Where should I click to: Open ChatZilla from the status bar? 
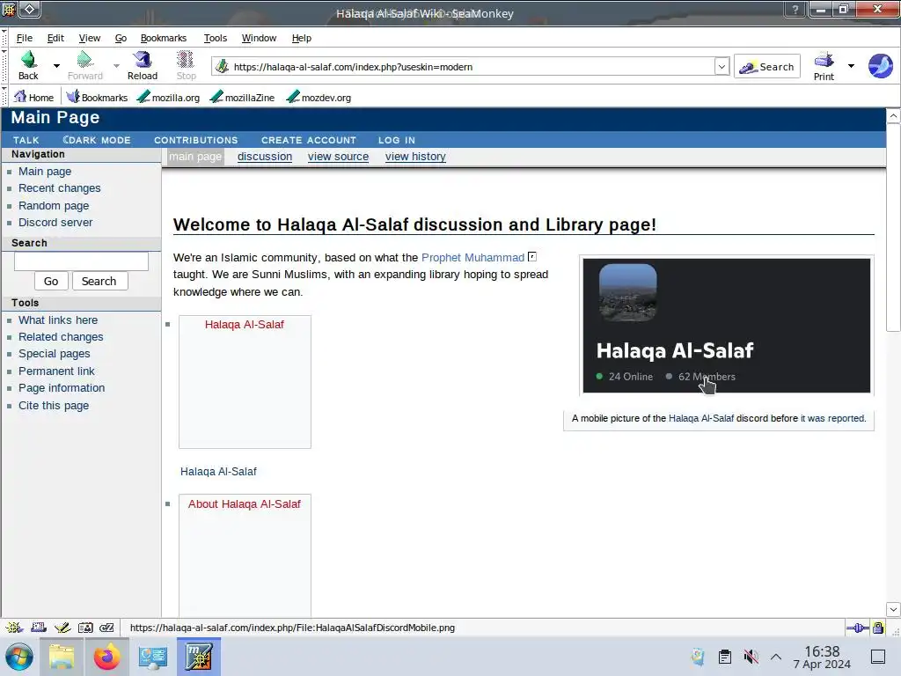[106, 627]
